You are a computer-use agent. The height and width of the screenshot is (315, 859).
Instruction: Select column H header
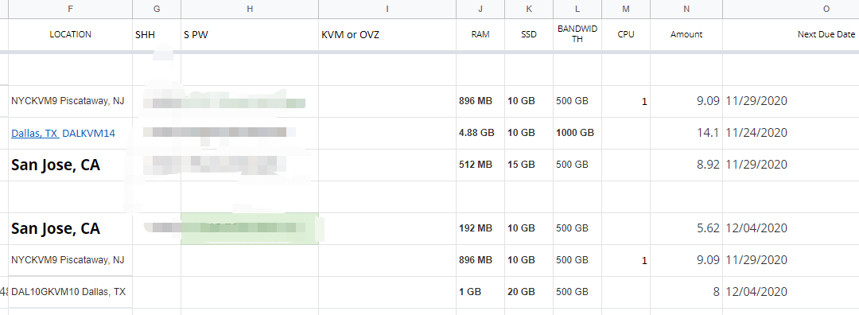pyautogui.click(x=250, y=9)
